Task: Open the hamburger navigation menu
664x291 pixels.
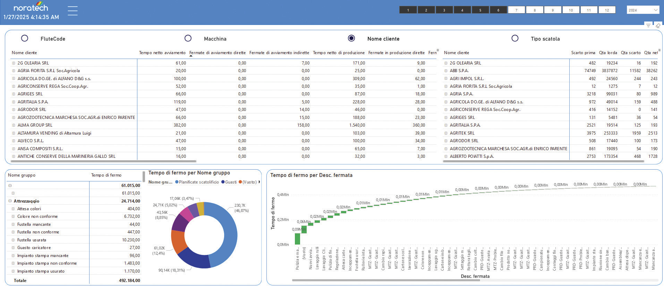Action: [73, 11]
